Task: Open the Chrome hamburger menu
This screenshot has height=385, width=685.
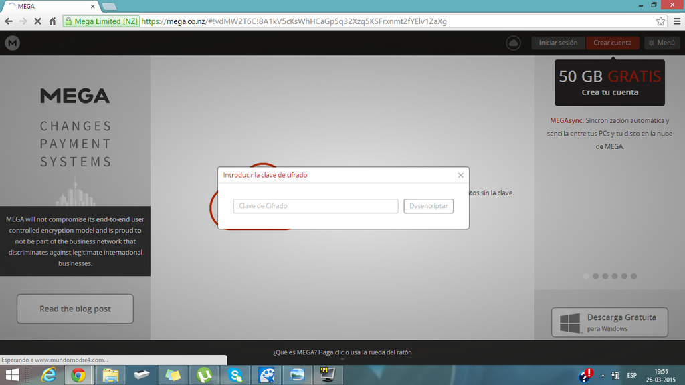Action: (677, 21)
